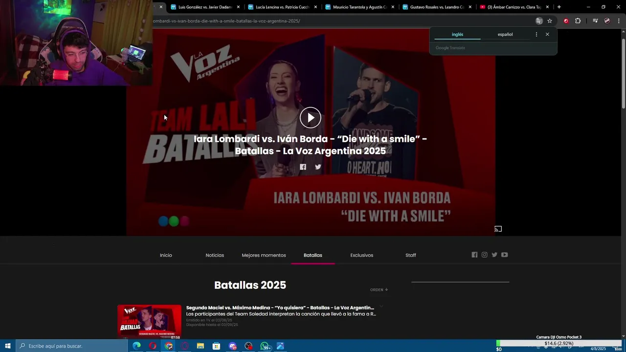Open La Voz Twitter page from nav bar
Screen dimensions: 626x352
point(494,255)
